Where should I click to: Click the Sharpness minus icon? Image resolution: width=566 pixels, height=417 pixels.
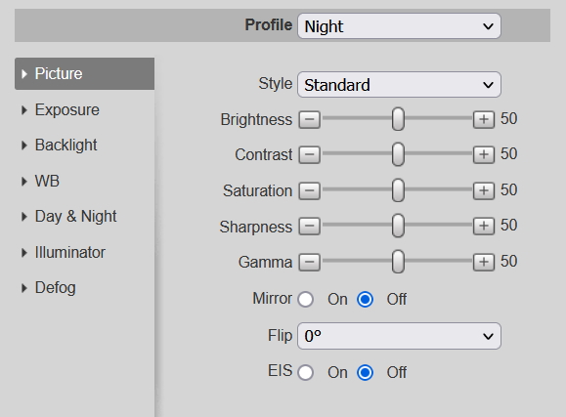point(309,227)
